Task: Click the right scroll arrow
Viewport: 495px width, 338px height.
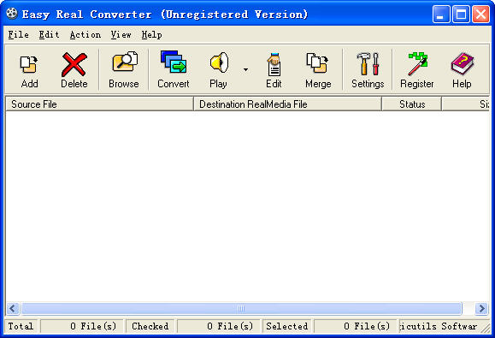Action: pyautogui.click(x=481, y=308)
